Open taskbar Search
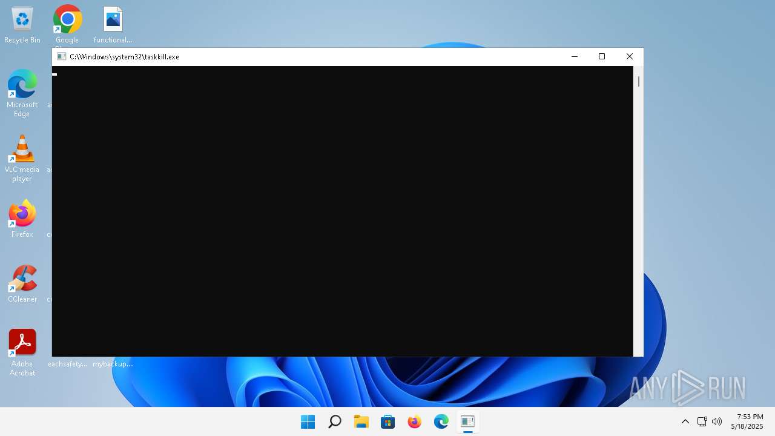This screenshot has width=775, height=436. (334, 421)
